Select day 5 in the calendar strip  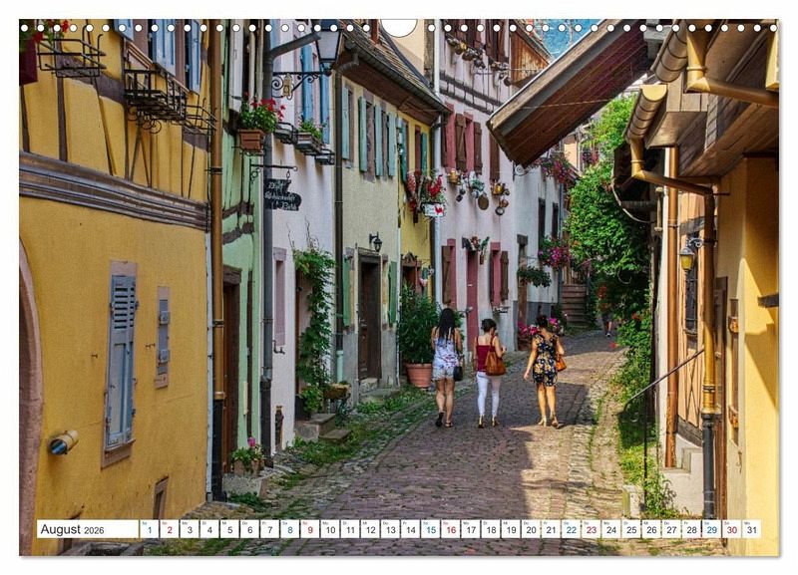[x=229, y=529]
